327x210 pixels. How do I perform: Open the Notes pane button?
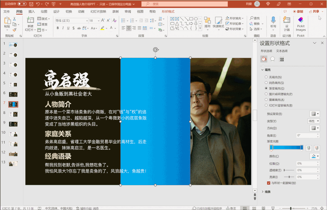(231, 208)
